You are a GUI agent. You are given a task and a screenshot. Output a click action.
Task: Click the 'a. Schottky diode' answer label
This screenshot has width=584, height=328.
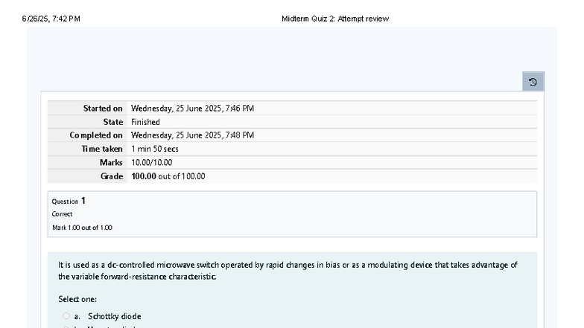(113, 316)
